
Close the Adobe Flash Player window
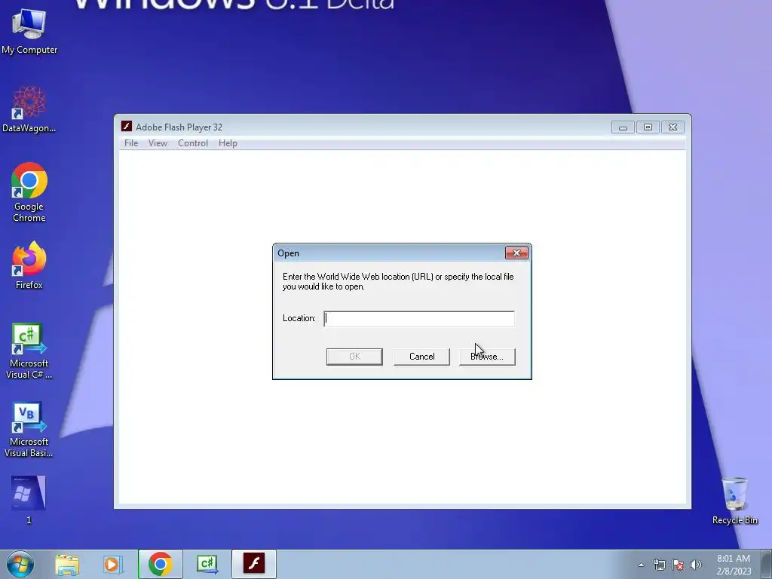point(673,127)
